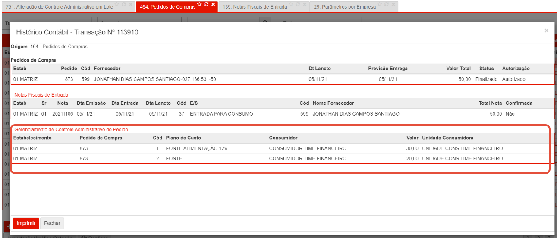Click supplier JONATHAN DIAS CAMPOS SANTIAGO-027.136.531-50
The image size is (557, 238).
[x=155, y=79]
